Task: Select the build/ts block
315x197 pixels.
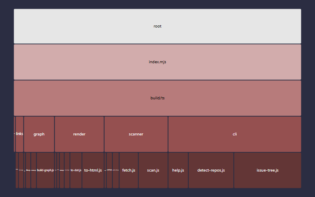Action: pos(157,98)
